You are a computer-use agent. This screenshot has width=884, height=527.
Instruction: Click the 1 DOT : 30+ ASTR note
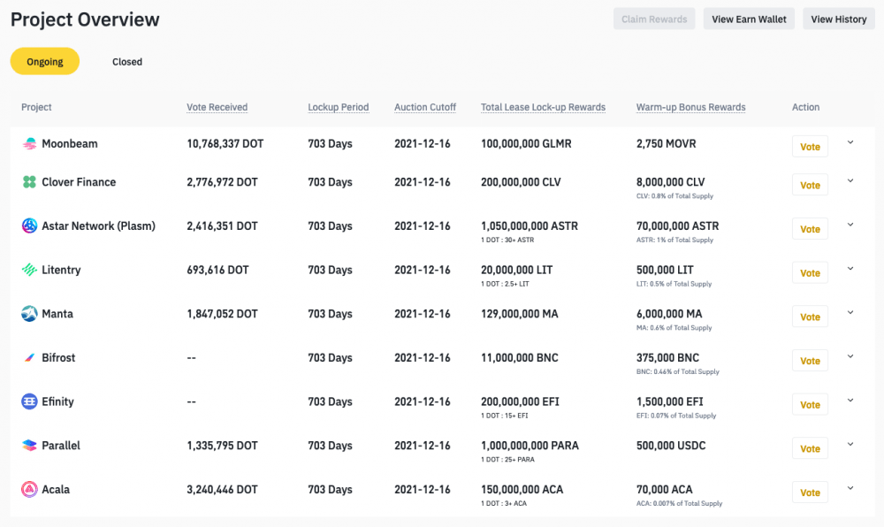[507, 241]
